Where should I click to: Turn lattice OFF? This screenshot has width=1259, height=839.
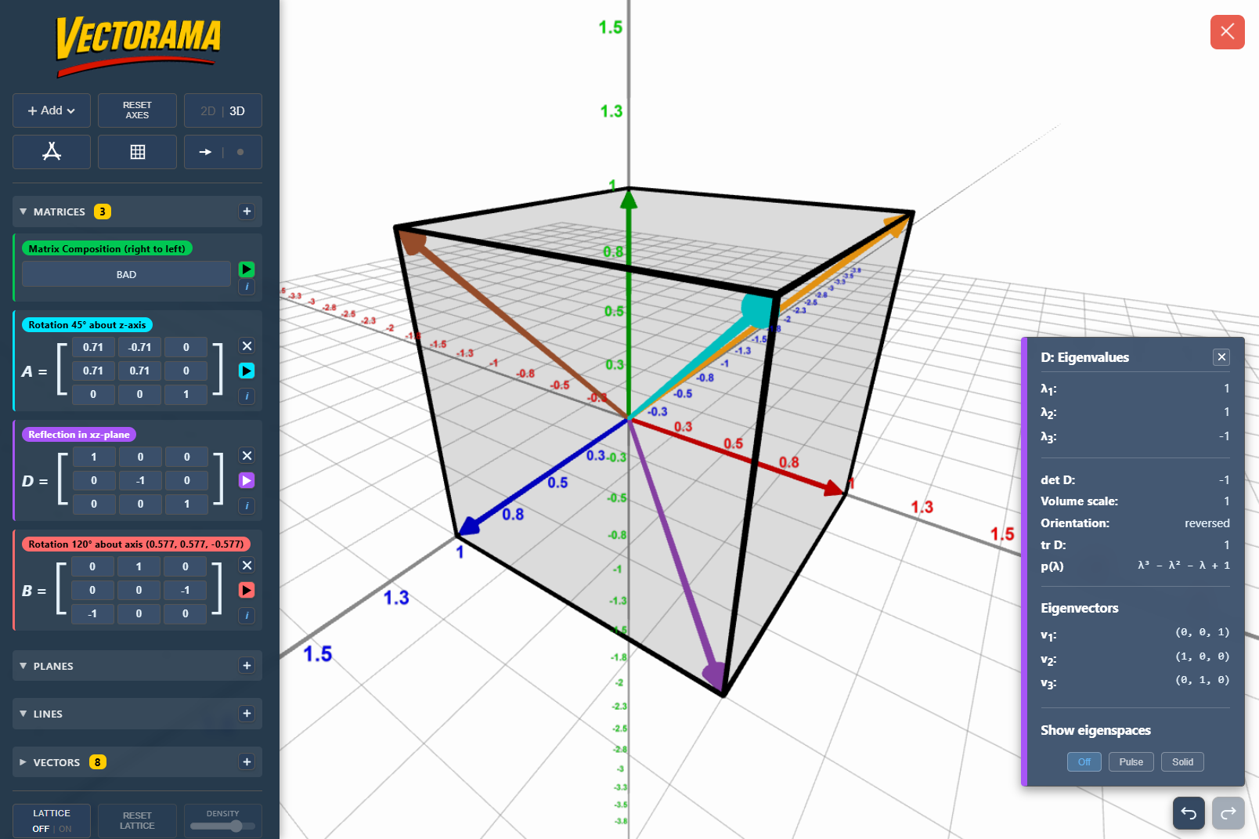tap(41, 829)
